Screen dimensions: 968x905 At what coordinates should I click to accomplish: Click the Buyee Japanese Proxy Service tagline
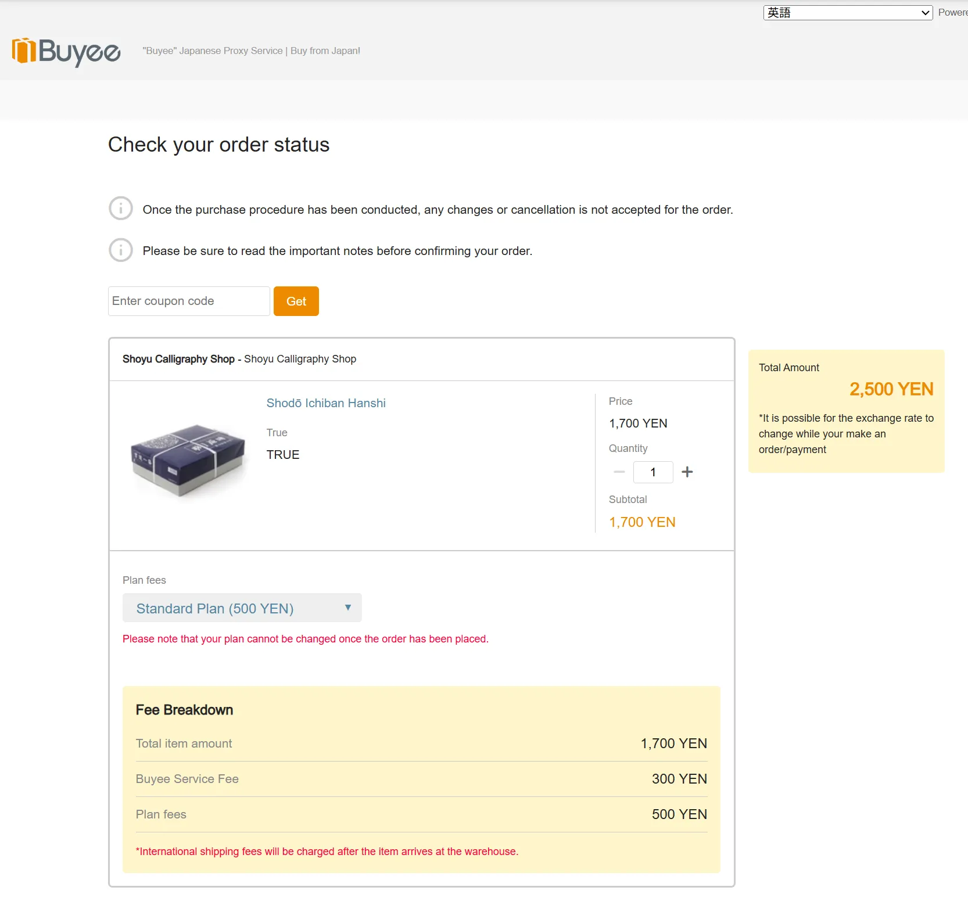coord(251,51)
